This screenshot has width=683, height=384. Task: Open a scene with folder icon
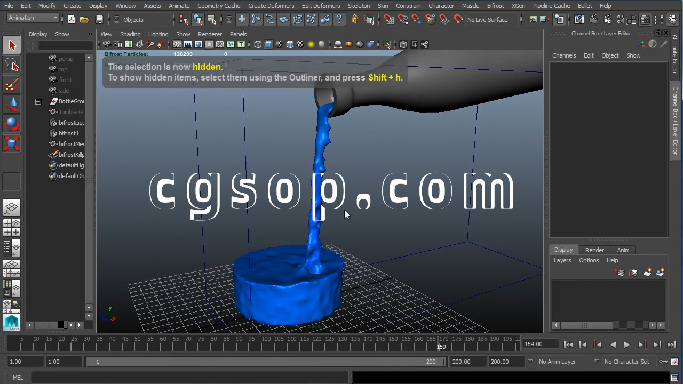tap(84, 20)
